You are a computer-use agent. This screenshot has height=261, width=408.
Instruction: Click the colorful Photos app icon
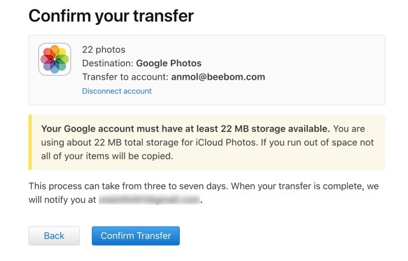coord(55,59)
